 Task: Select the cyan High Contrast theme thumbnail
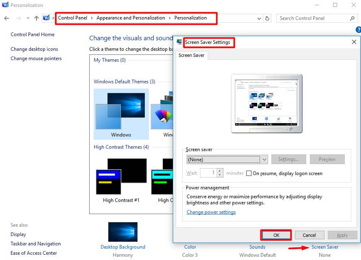[x=162, y=180]
